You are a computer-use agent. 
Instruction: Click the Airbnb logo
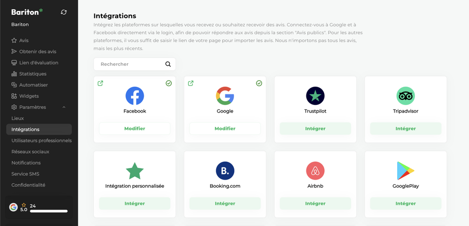point(315,171)
